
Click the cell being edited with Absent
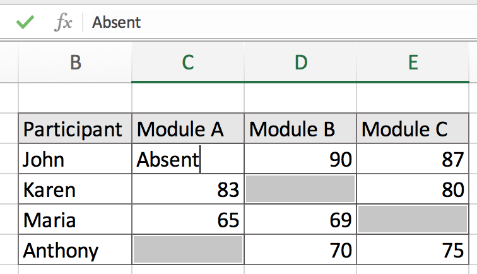[x=187, y=159]
